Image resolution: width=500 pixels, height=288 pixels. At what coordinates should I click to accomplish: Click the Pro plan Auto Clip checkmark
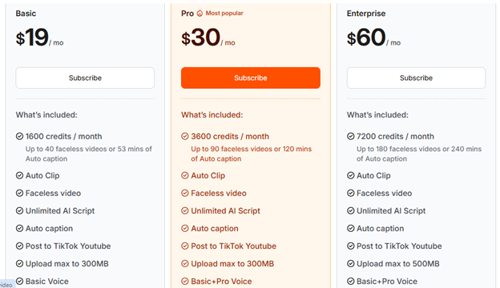[x=185, y=175]
